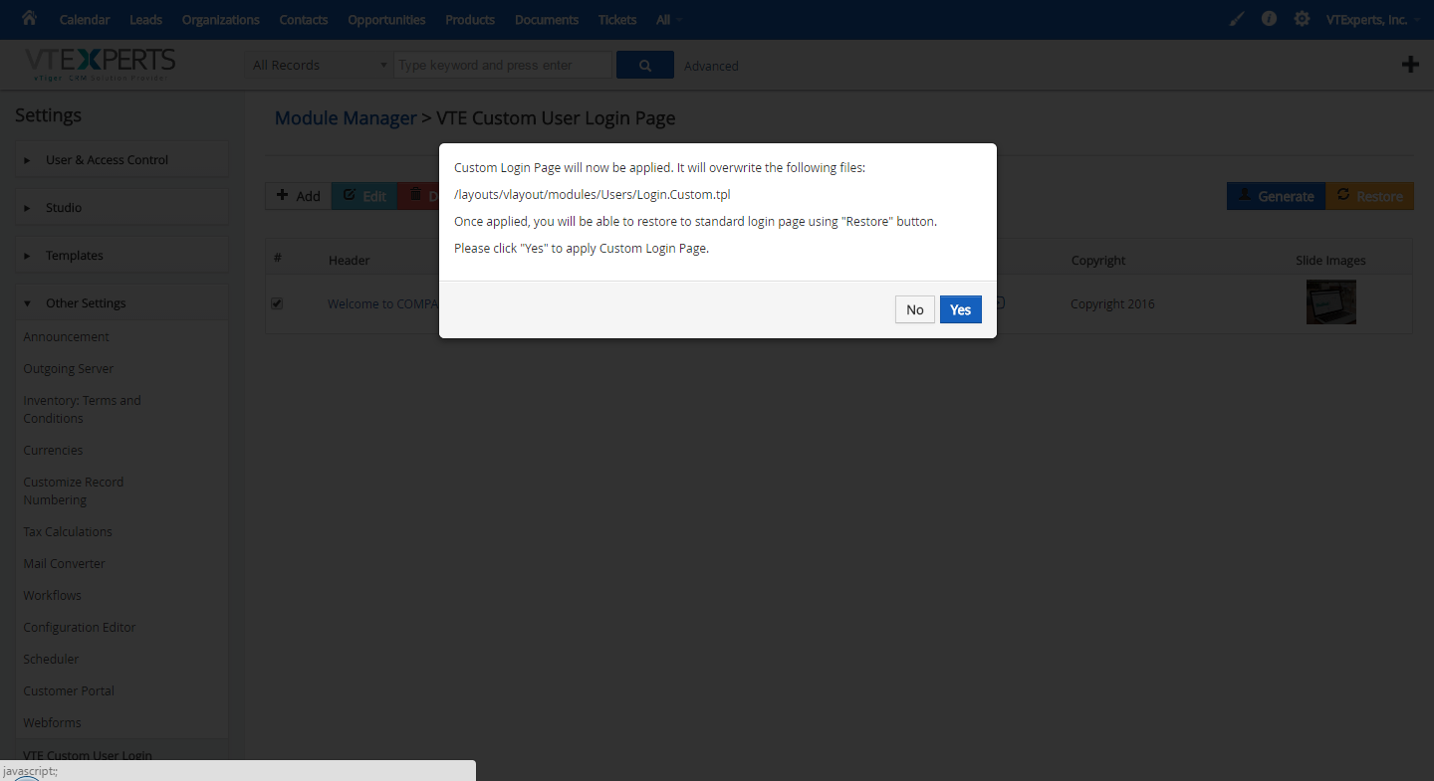Open the Leads module

coord(145,20)
